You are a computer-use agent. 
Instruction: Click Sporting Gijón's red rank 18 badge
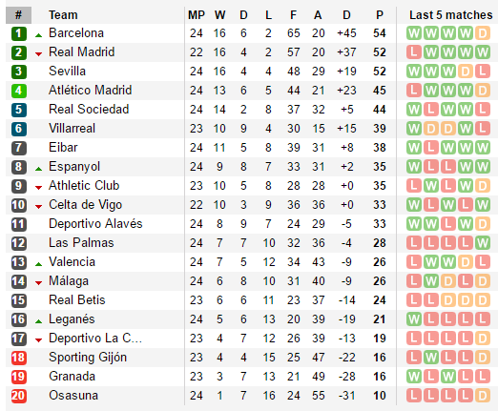(x=19, y=358)
